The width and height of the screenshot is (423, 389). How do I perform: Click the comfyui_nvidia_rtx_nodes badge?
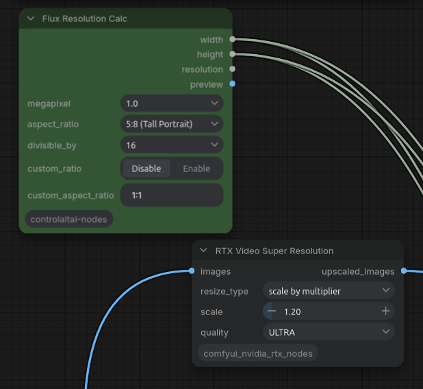[258, 353]
